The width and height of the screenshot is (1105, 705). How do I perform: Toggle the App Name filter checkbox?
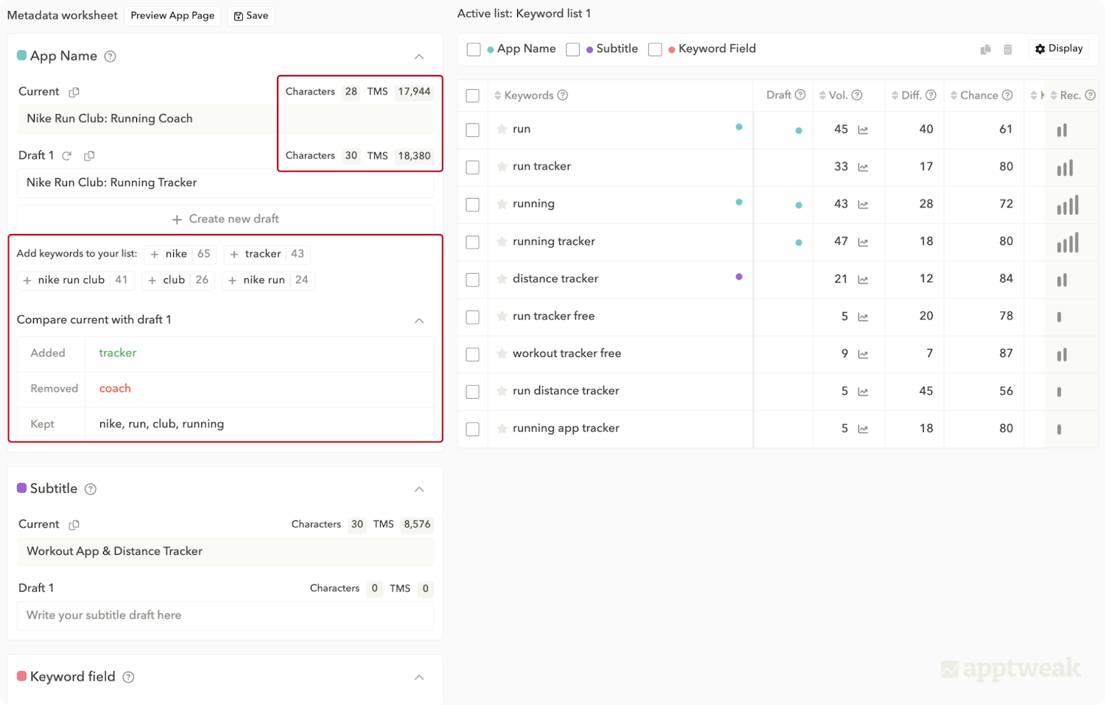474,49
